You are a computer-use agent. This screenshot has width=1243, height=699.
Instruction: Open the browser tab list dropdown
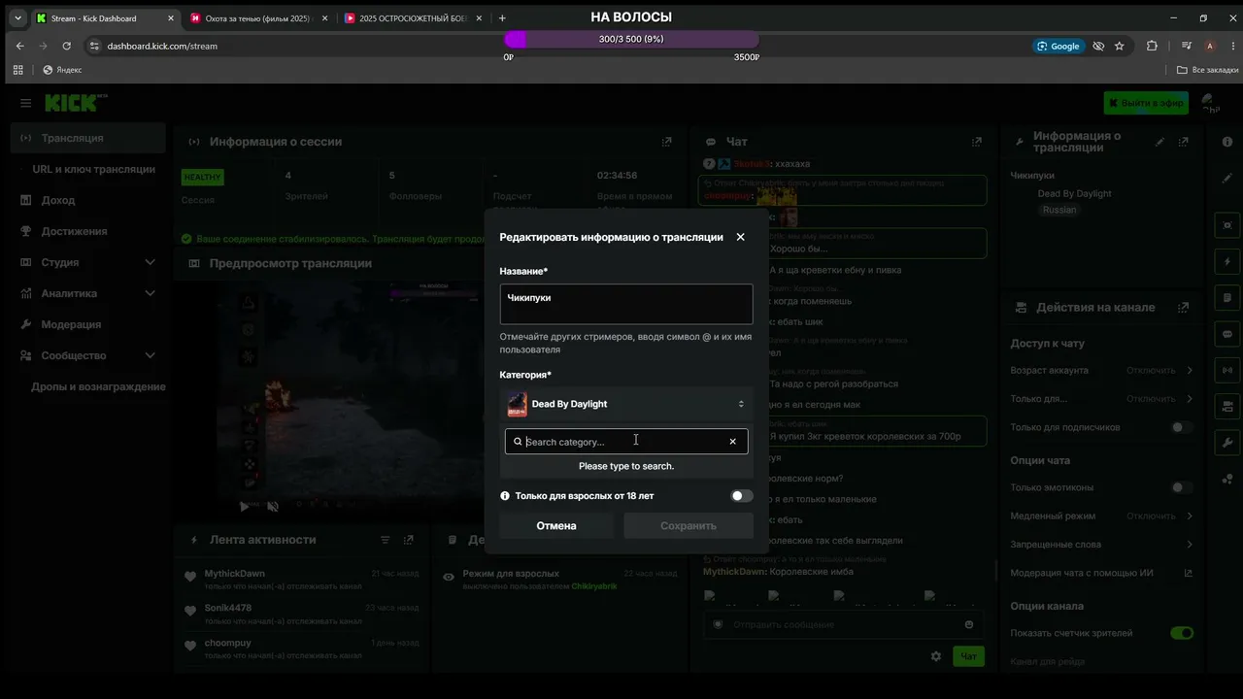click(x=17, y=18)
